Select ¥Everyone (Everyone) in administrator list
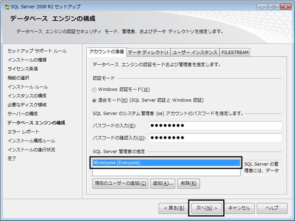This screenshot has height=221, width=295. 166,163
